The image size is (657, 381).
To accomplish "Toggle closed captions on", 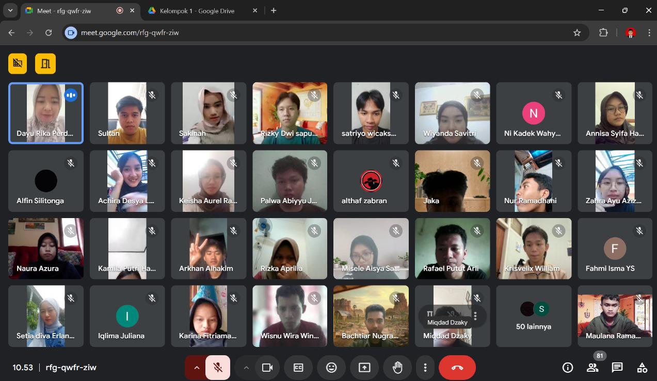I will [298, 368].
